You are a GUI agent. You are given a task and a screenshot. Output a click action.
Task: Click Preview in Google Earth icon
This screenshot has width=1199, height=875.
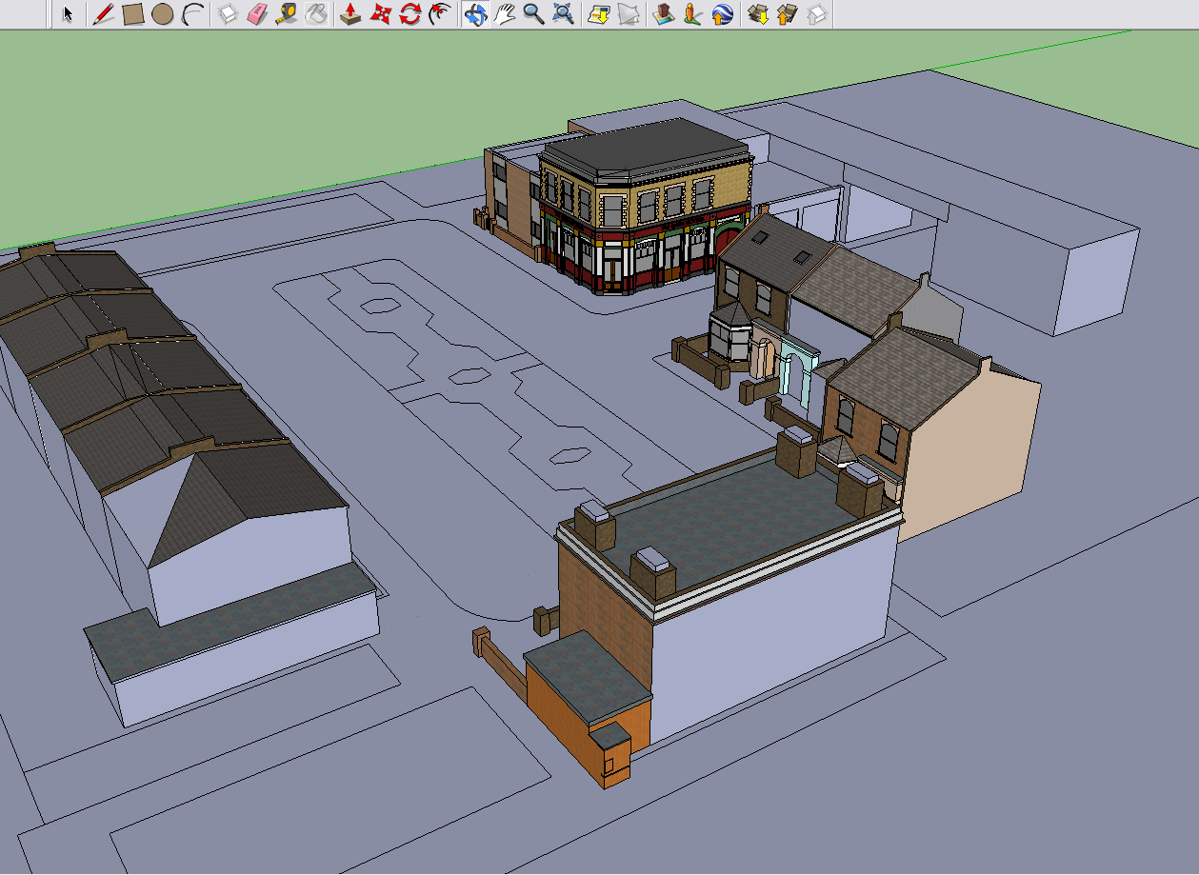(x=723, y=14)
